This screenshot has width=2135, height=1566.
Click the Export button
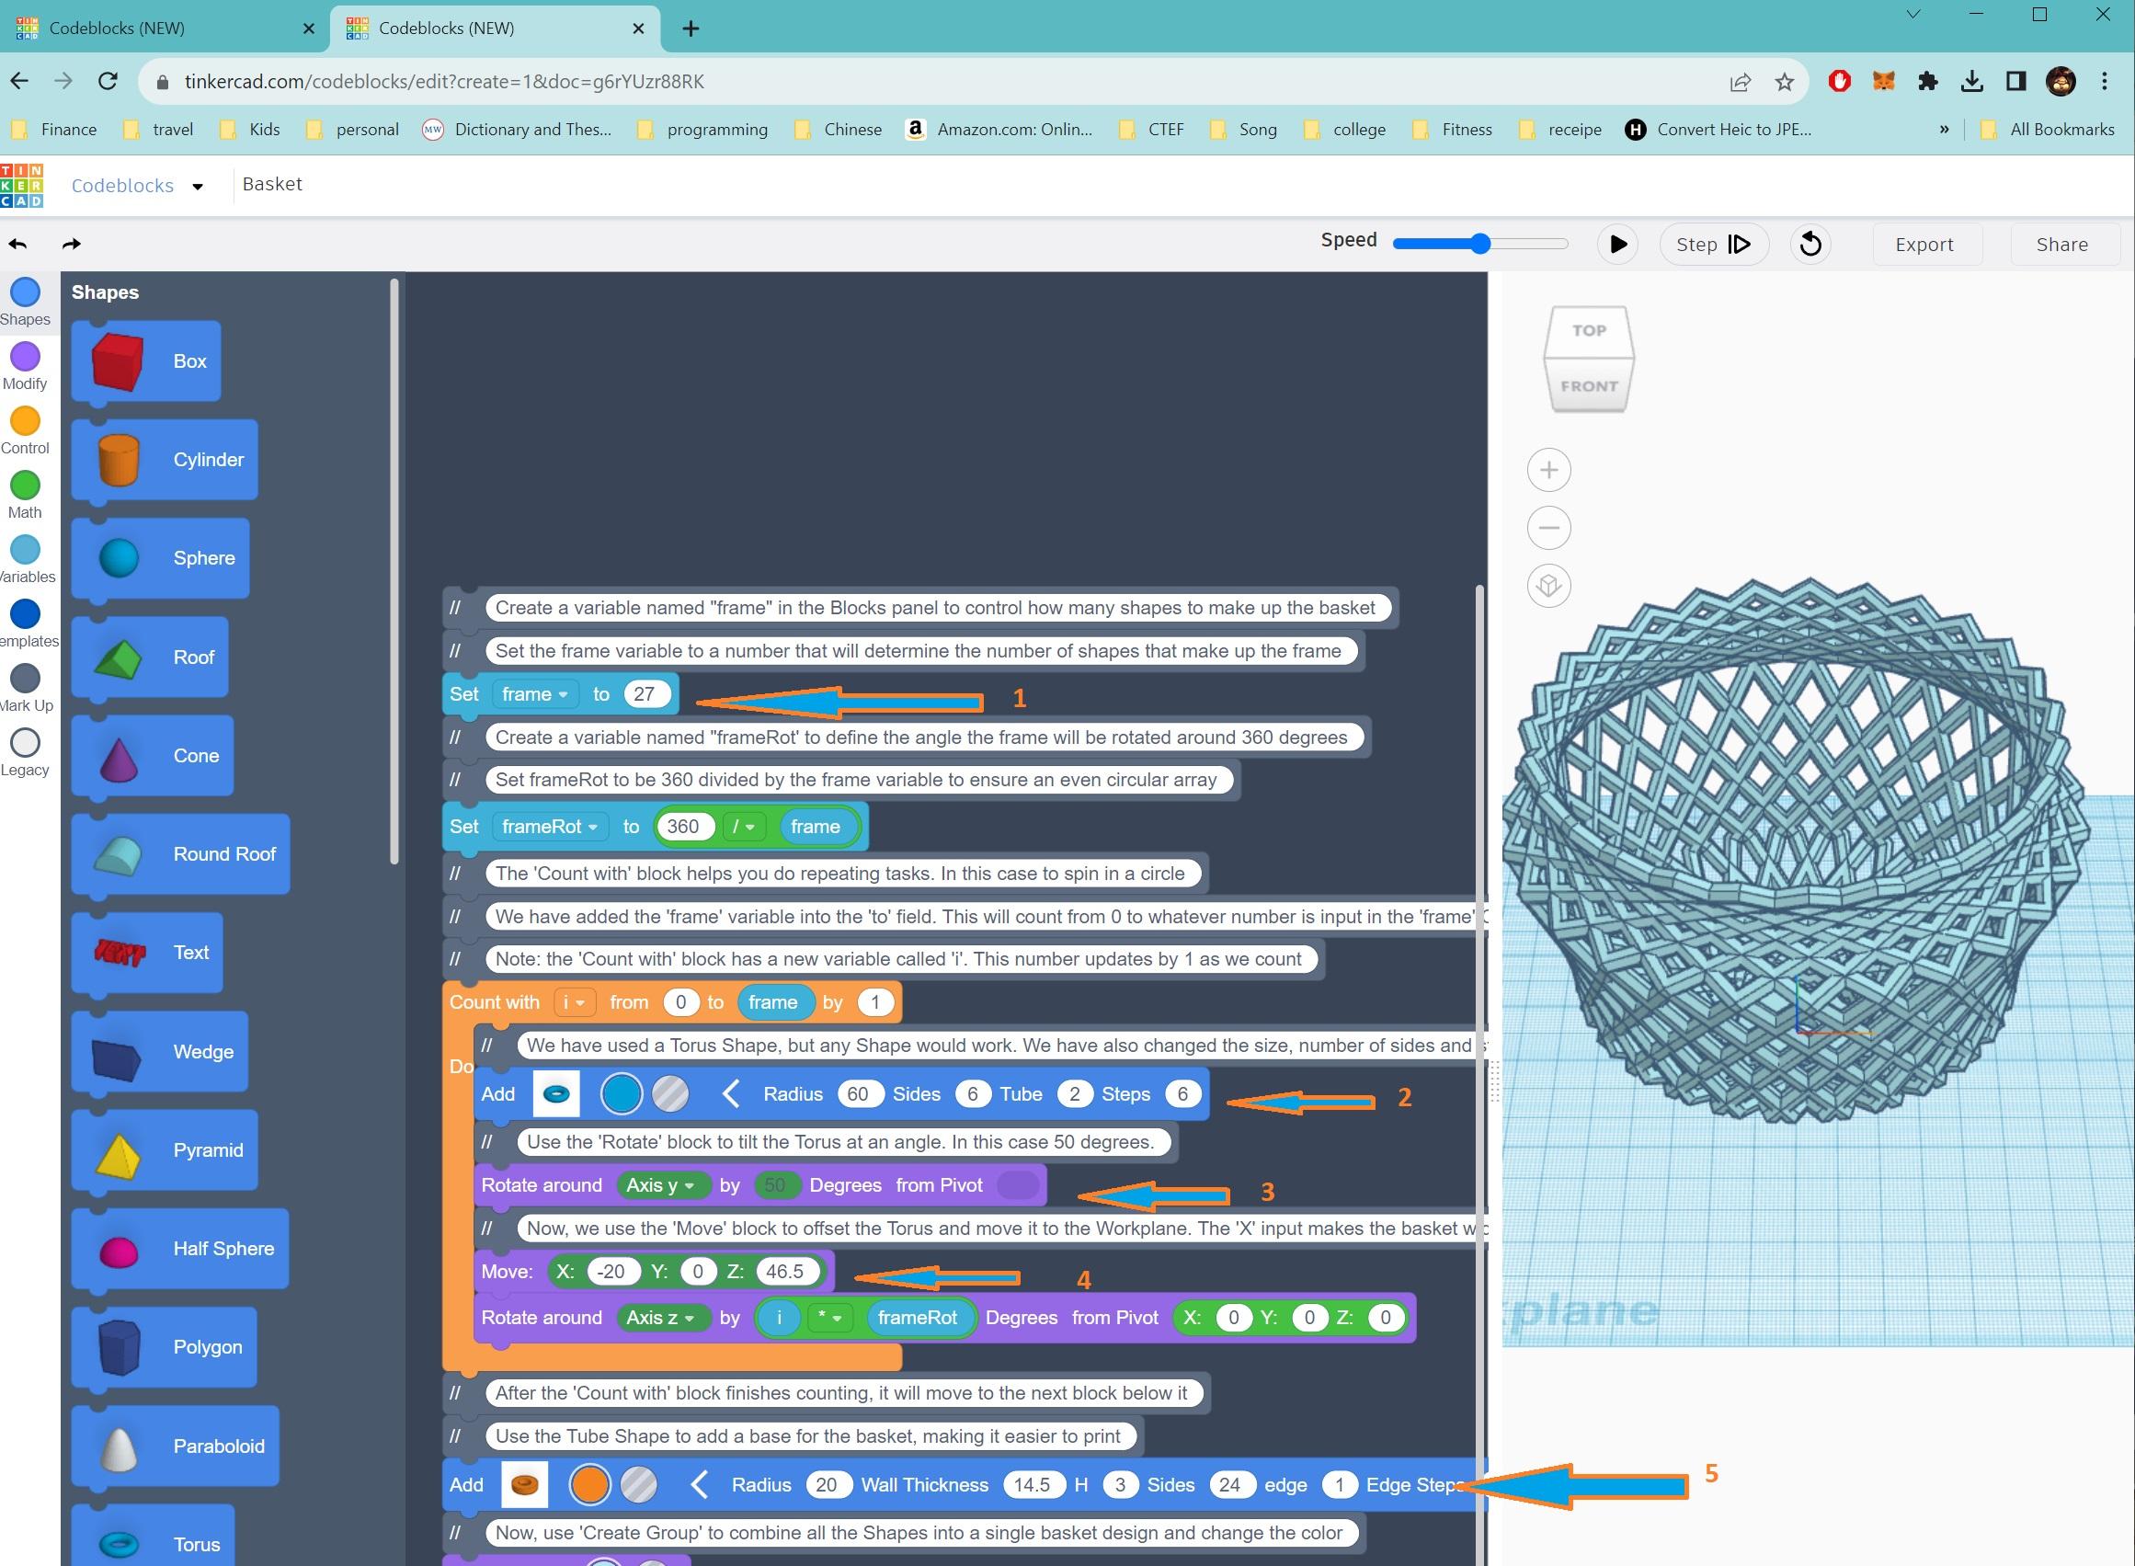pyautogui.click(x=1926, y=242)
